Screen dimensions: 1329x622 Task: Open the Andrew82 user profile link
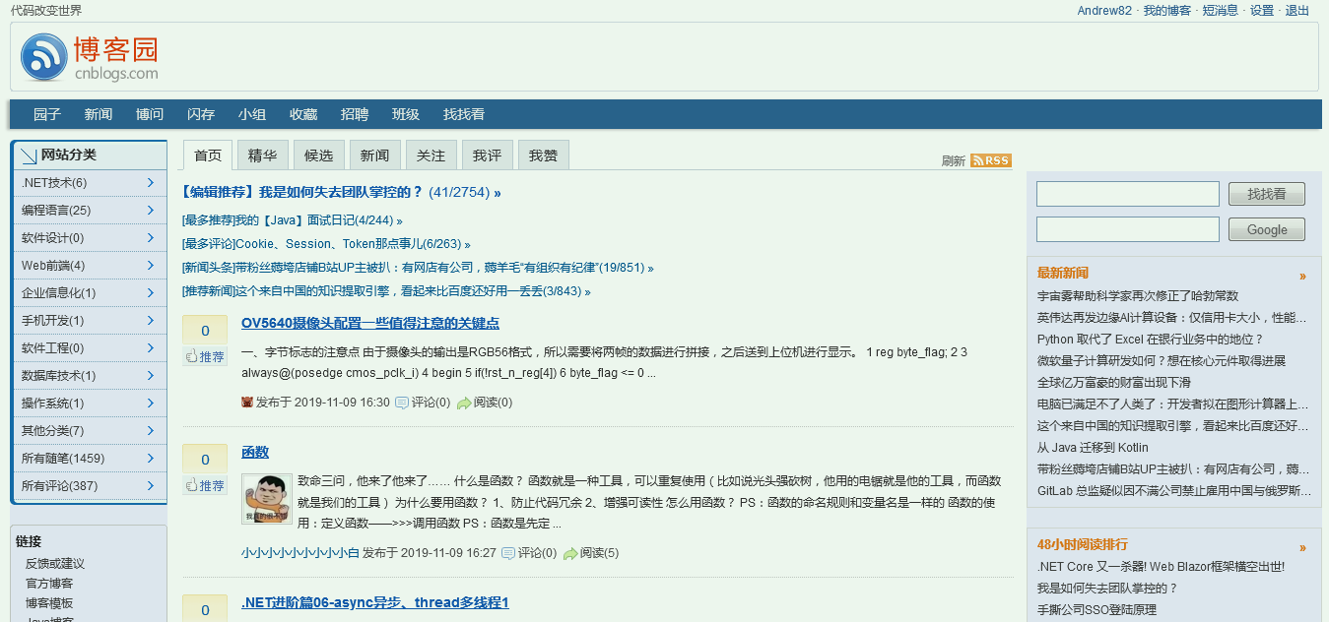(x=1104, y=11)
